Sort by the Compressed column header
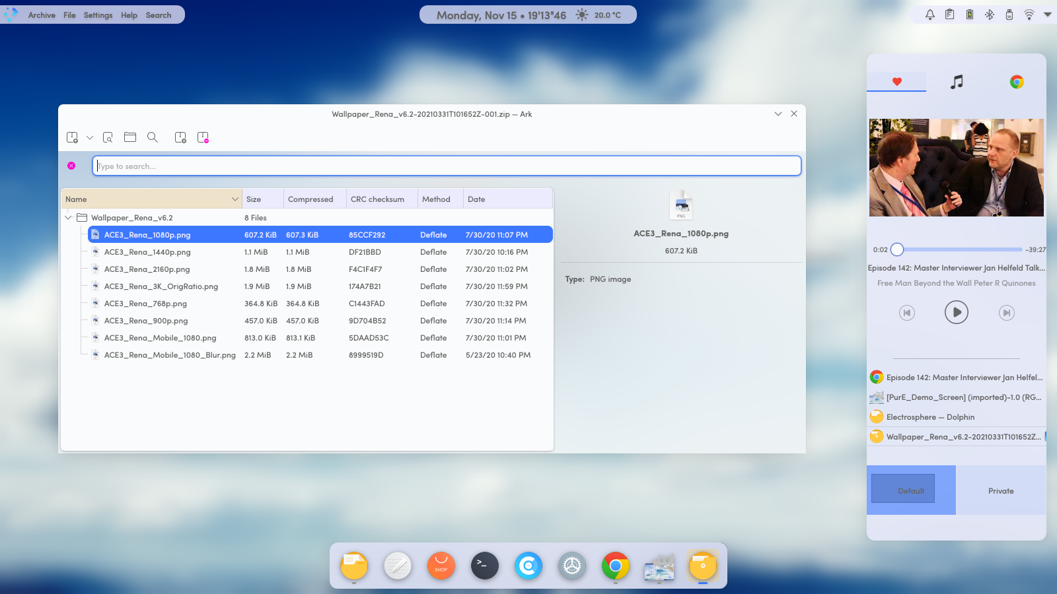Image resolution: width=1057 pixels, height=594 pixels. point(314,199)
